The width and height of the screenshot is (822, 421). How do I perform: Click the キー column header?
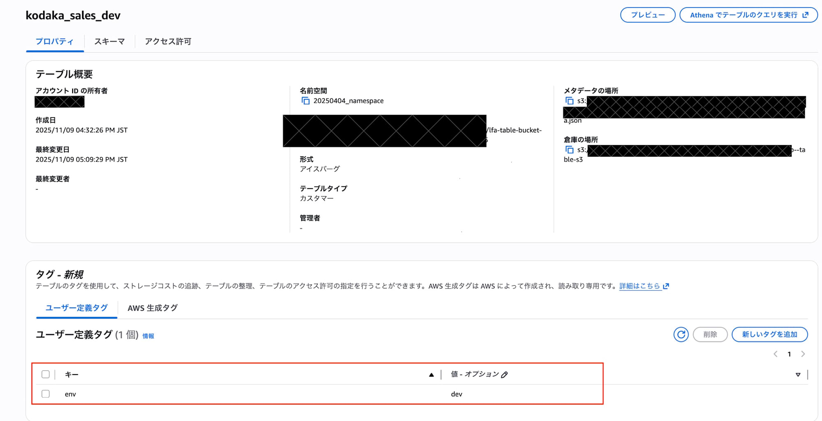pyautogui.click(x=72, y=375)
